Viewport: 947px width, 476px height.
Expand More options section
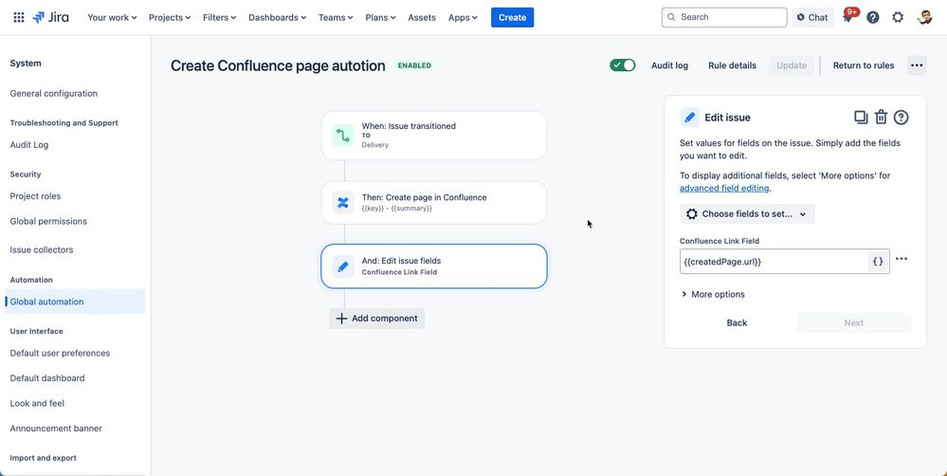click(713, 294)
